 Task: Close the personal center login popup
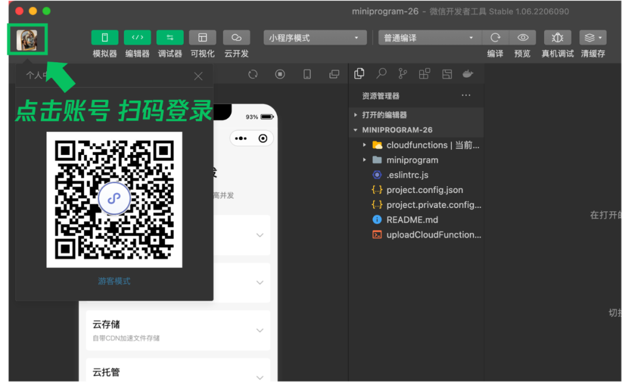tap(198, 75)
